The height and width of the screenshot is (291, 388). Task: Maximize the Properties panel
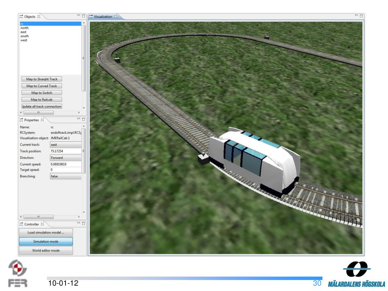pos(84,119)
